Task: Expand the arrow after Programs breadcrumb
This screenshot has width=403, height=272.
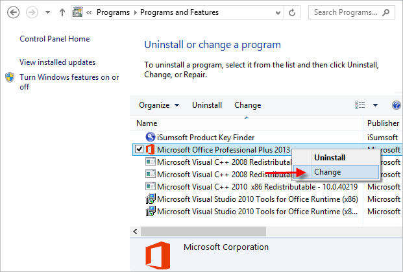Action: coord(136,12)
